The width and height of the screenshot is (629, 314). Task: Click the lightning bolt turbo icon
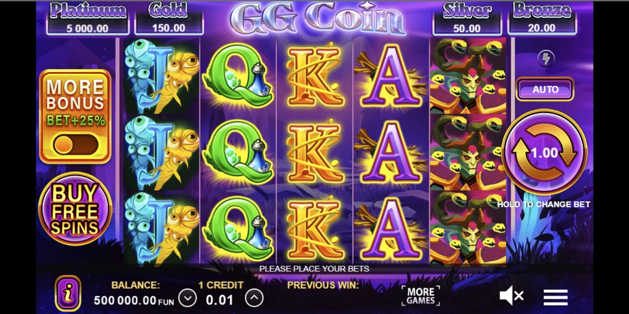(x=545, y=59)
